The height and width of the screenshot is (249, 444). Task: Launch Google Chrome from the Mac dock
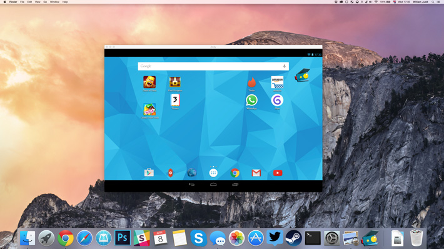[66, 238]
